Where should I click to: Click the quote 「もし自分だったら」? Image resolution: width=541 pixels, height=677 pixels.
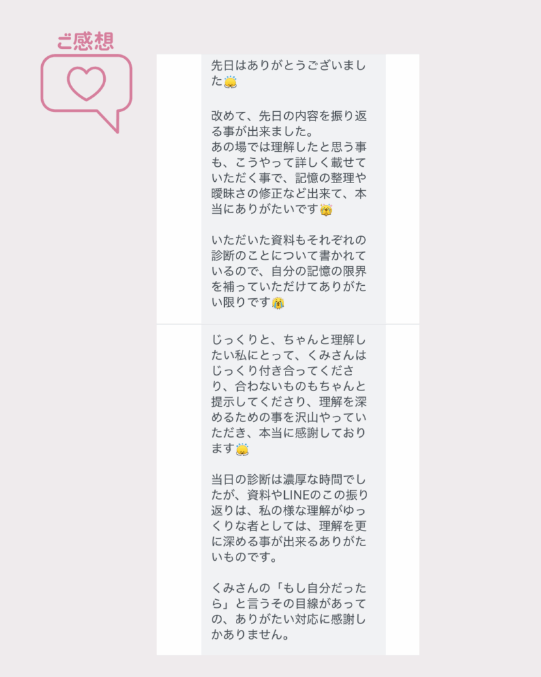[288, 596]
